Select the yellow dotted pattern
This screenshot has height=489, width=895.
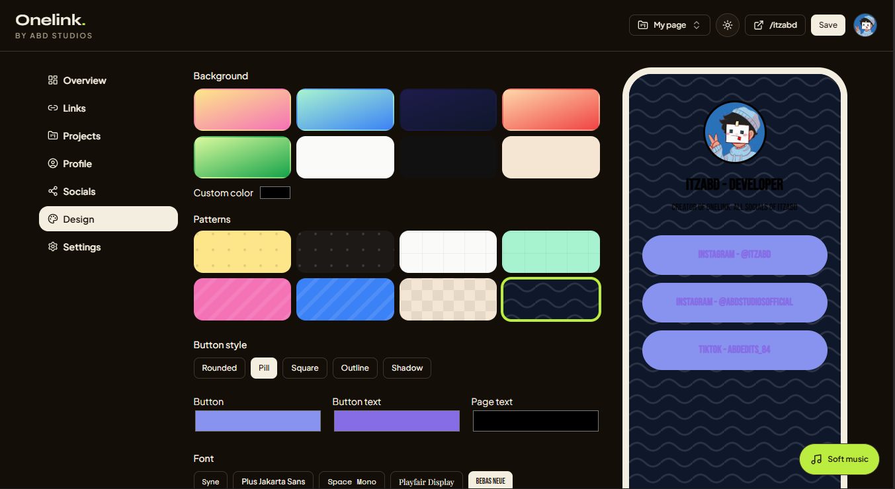pyautogui.click(x=242, y=252)
